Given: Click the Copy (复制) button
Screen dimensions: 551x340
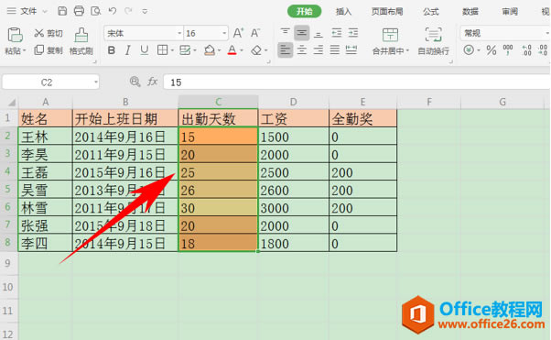Looking at the screenshot, I should coord(49,50).
